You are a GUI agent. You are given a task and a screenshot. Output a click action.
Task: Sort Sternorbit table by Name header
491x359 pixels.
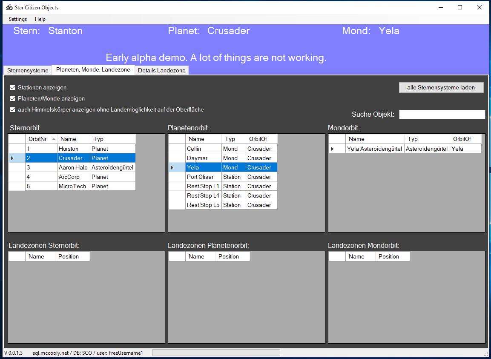74,139
